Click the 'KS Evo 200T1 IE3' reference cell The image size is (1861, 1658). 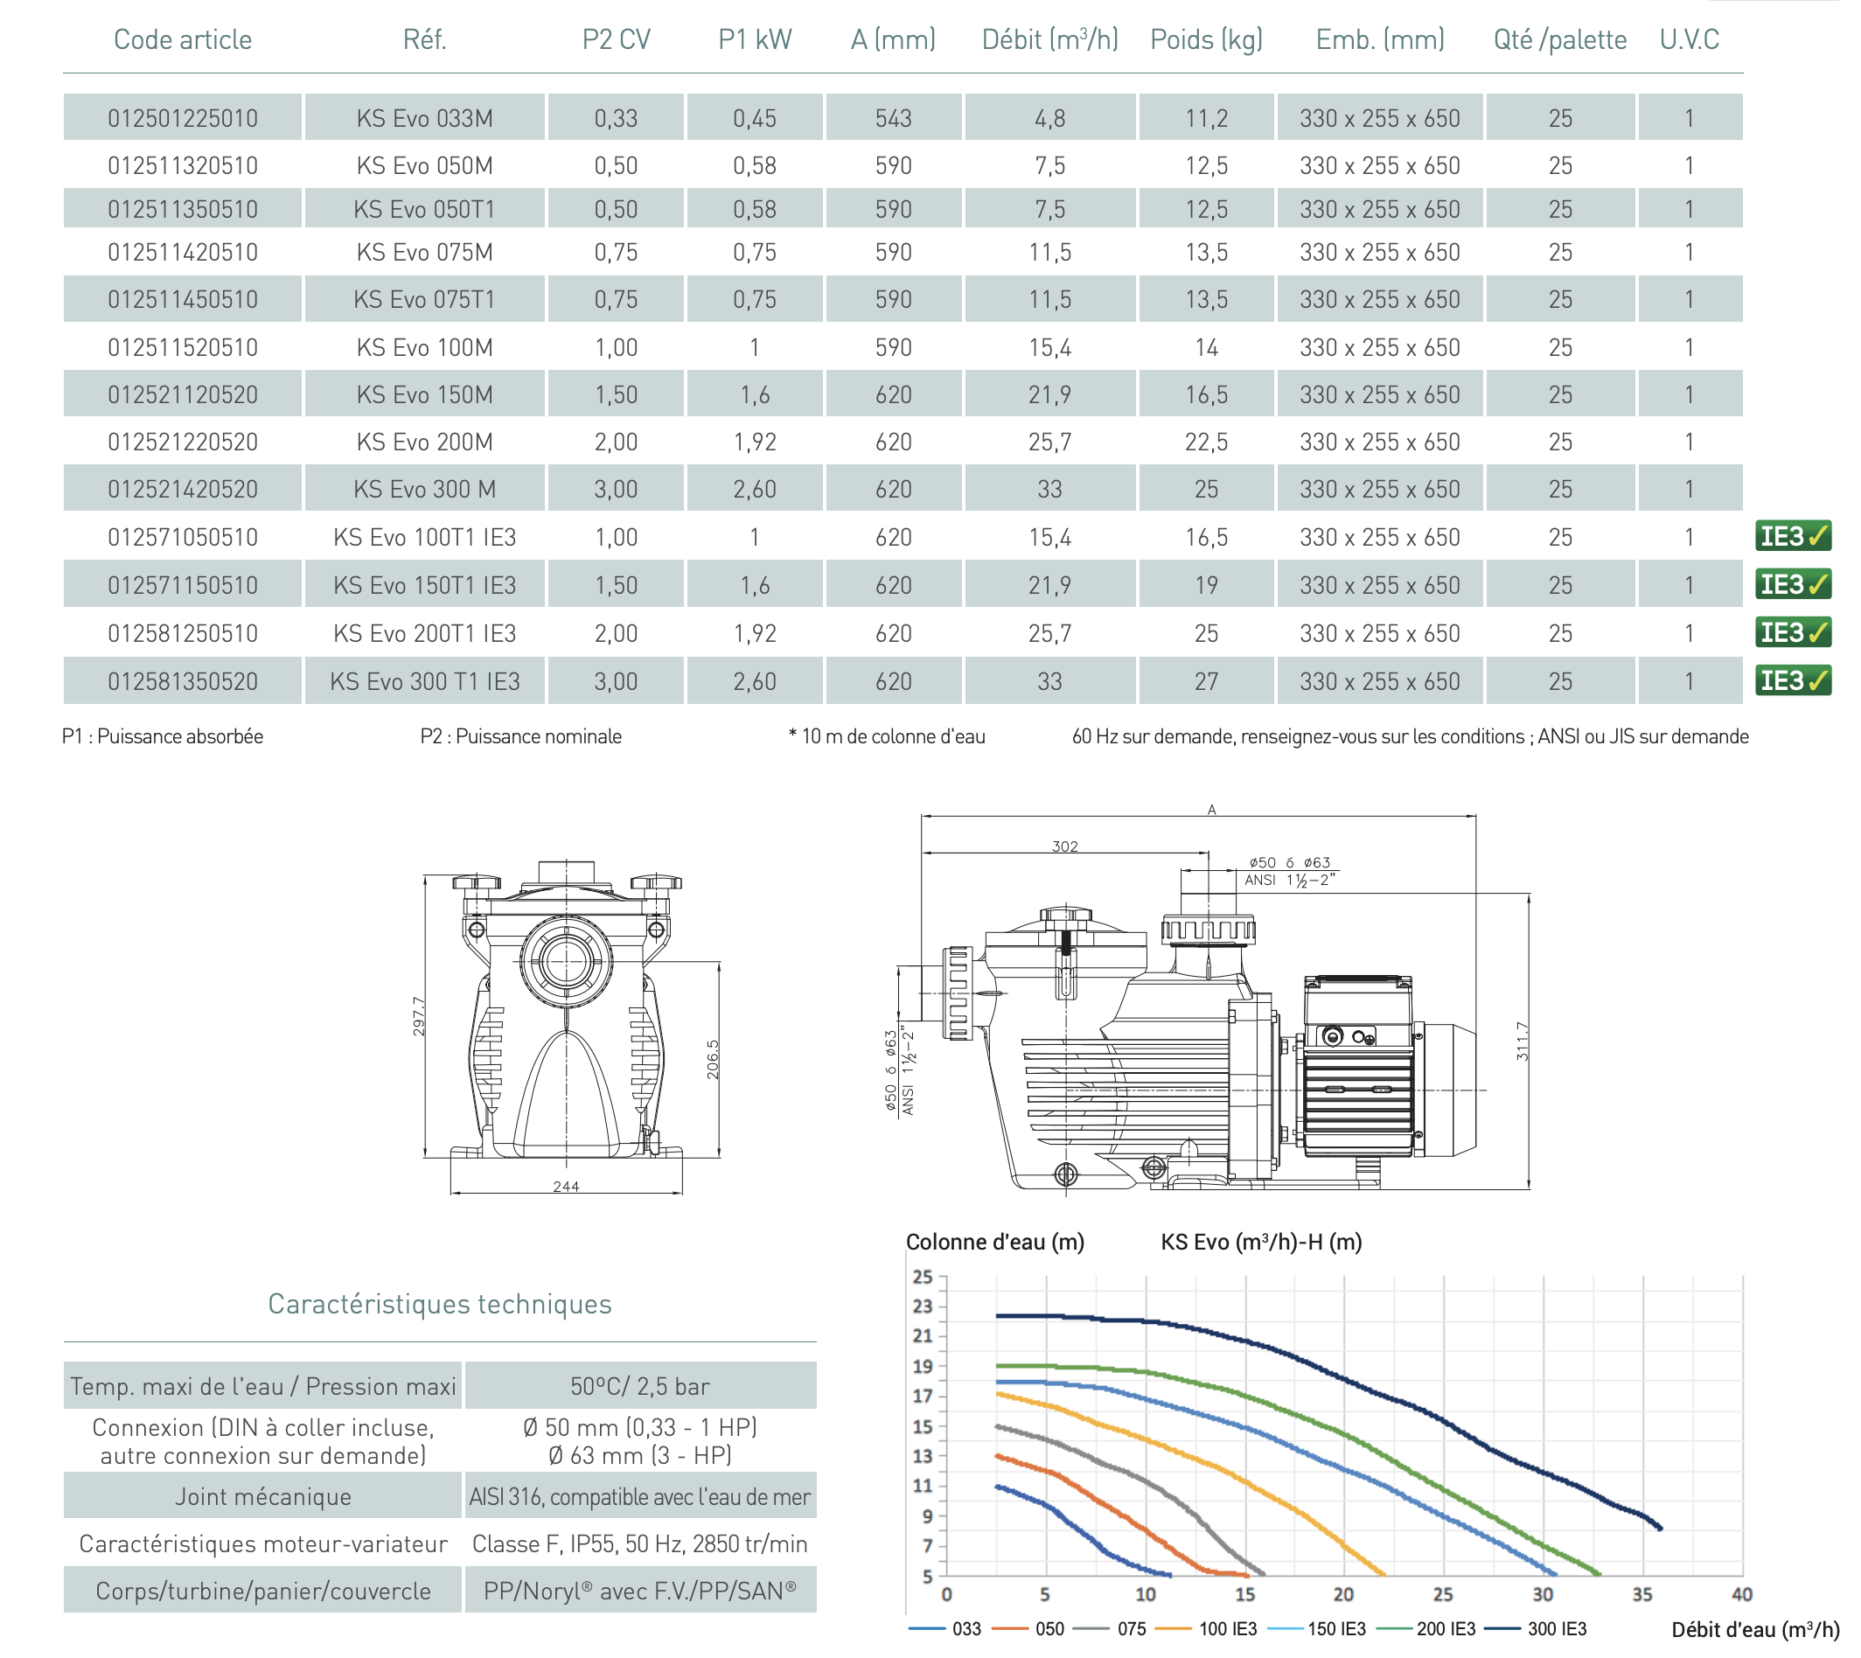coord(424,633)
